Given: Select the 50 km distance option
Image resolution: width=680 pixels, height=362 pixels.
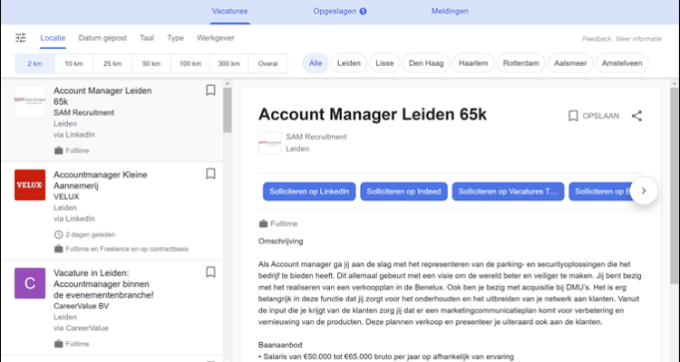Looking at the screenshot, I should pyautogui.click(x=151, y=63).
